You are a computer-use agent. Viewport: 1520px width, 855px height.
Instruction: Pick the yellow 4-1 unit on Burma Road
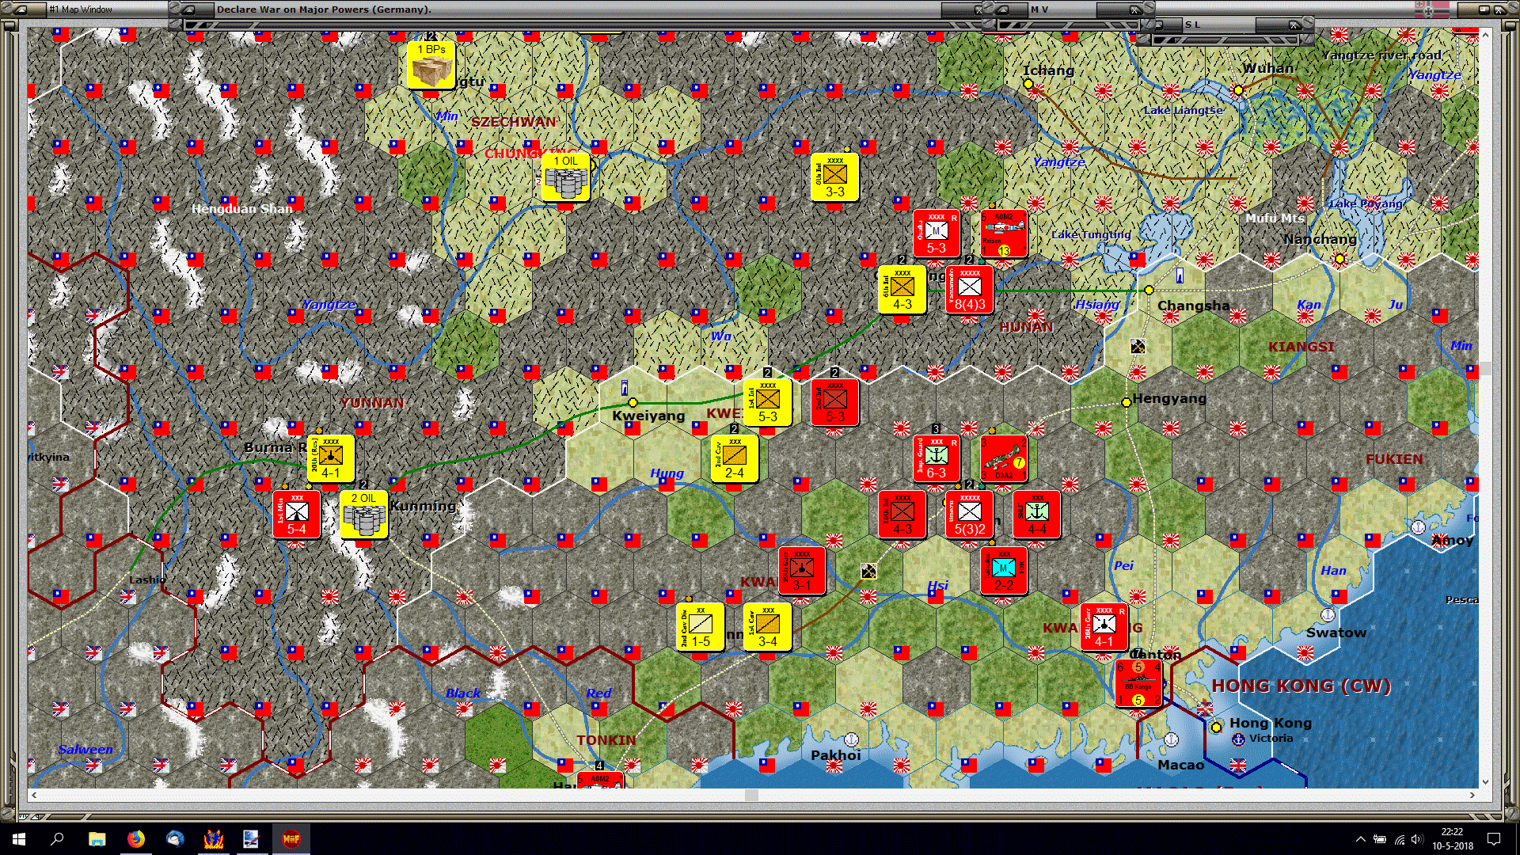331,458
